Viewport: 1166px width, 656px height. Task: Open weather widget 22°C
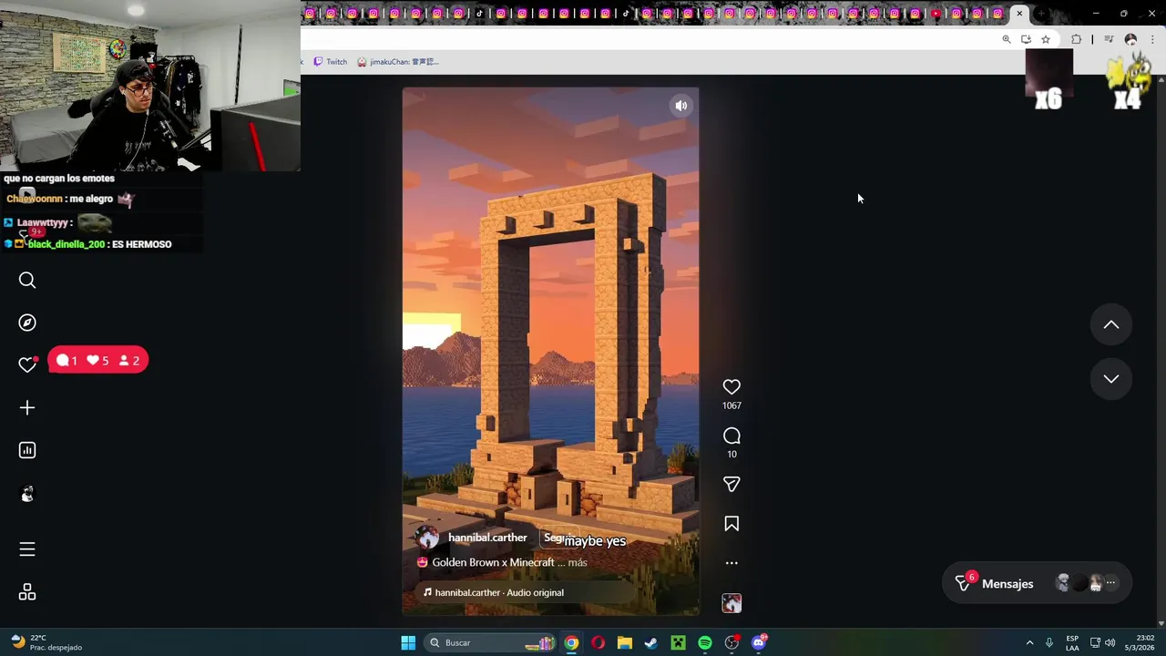[46, 643]
